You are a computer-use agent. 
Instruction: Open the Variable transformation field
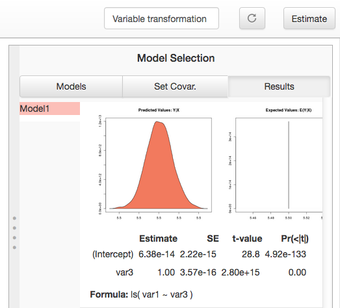point(161,18)
